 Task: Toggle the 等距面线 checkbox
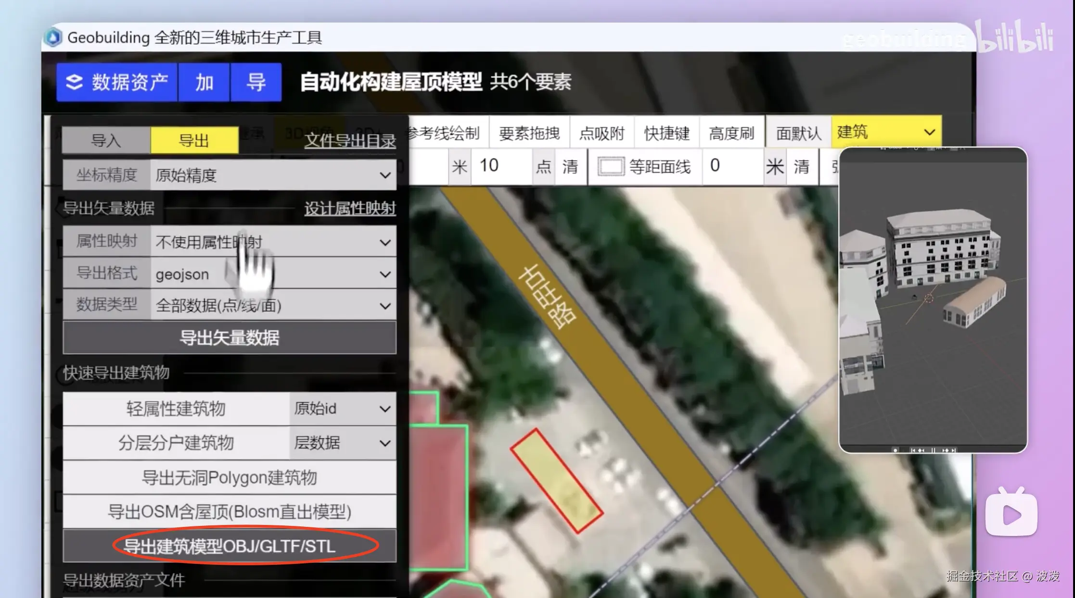coord(611,167)
